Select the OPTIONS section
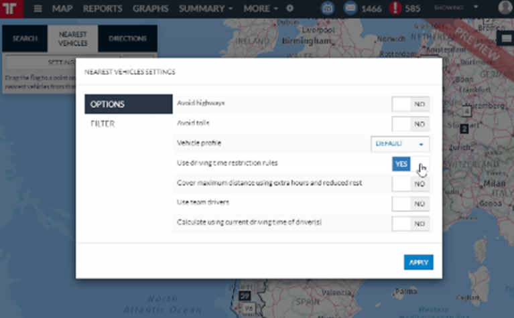This screenshot has width=514, height=318. click(129, 104)
